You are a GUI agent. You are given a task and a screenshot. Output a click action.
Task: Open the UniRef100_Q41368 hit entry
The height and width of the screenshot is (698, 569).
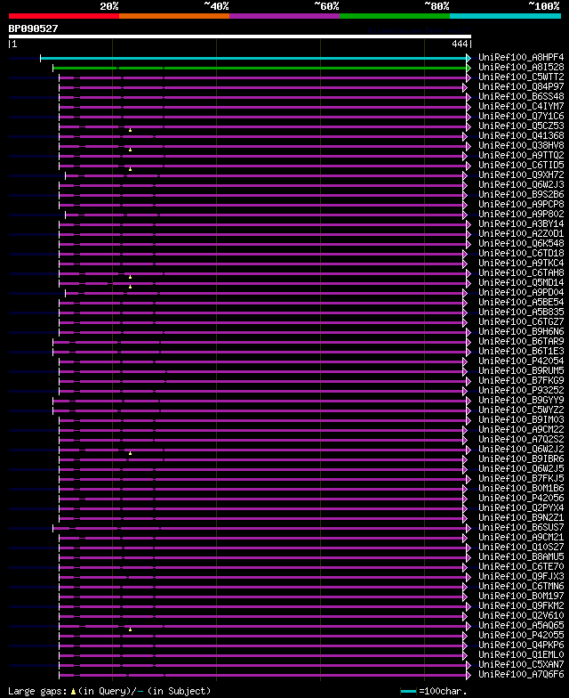point(521,135)
